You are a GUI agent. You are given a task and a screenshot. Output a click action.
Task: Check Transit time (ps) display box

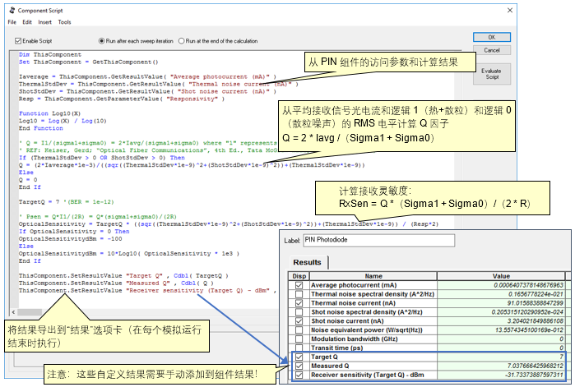pos(299,348)
